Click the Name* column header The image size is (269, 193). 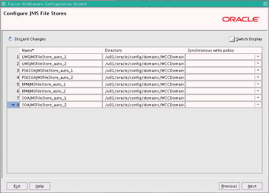(x=61, y=51)
